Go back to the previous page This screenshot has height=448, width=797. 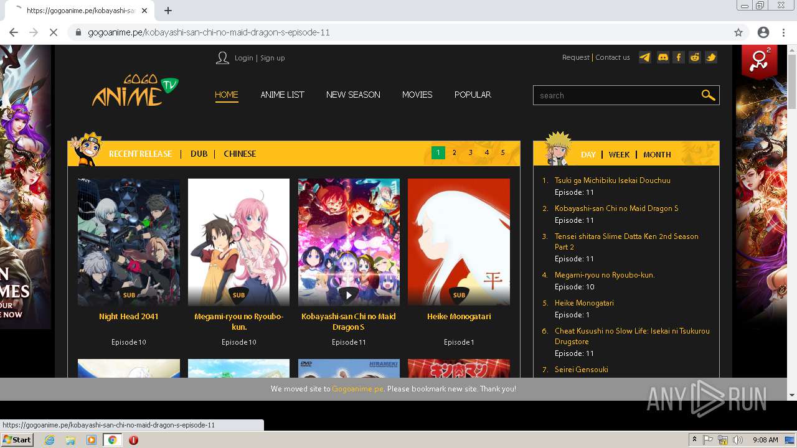pyautogui.click(x=14, y=32)
